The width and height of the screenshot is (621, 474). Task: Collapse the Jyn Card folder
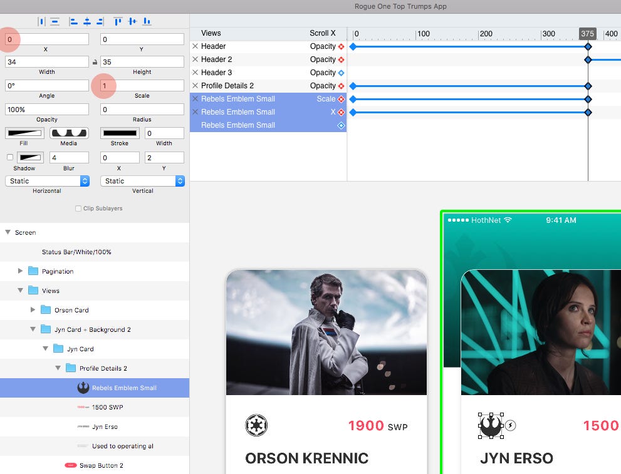click(46, 349)
